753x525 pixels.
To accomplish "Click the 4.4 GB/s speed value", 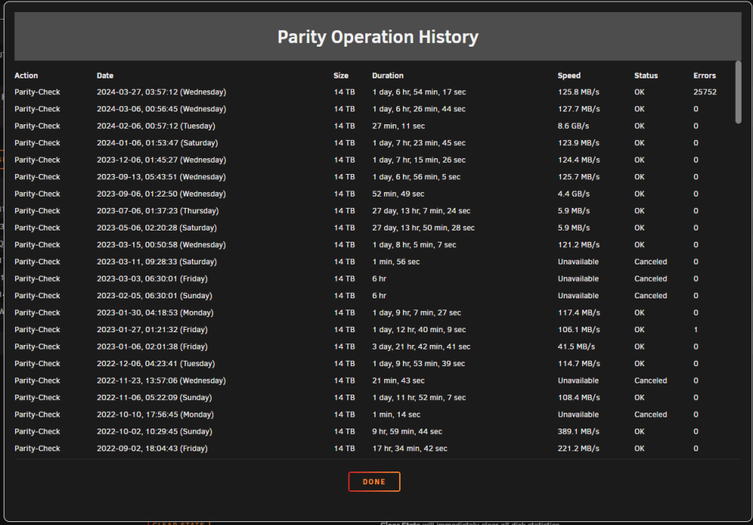I will (573, 194).
